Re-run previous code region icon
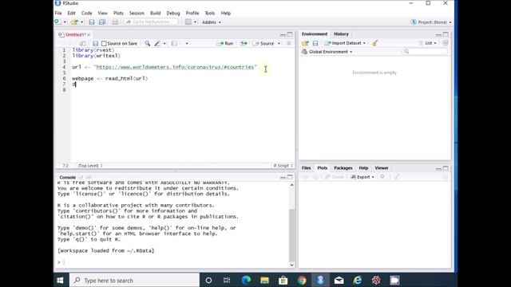This screenshot has width=511, height=287. point(244,43)
